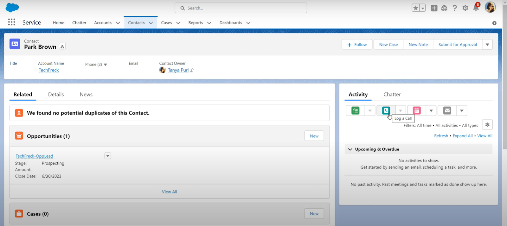Viewport: 507px width, 226px height.
Task: Go to the Home tab
Action: coord(59,22)
